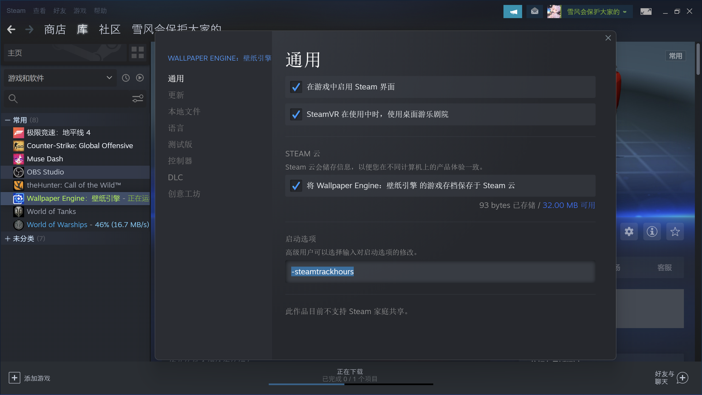Viewport: 702px width, 395px height.
Task: Disable saving game data to Steam 云
Action: [x=296, y=186]
